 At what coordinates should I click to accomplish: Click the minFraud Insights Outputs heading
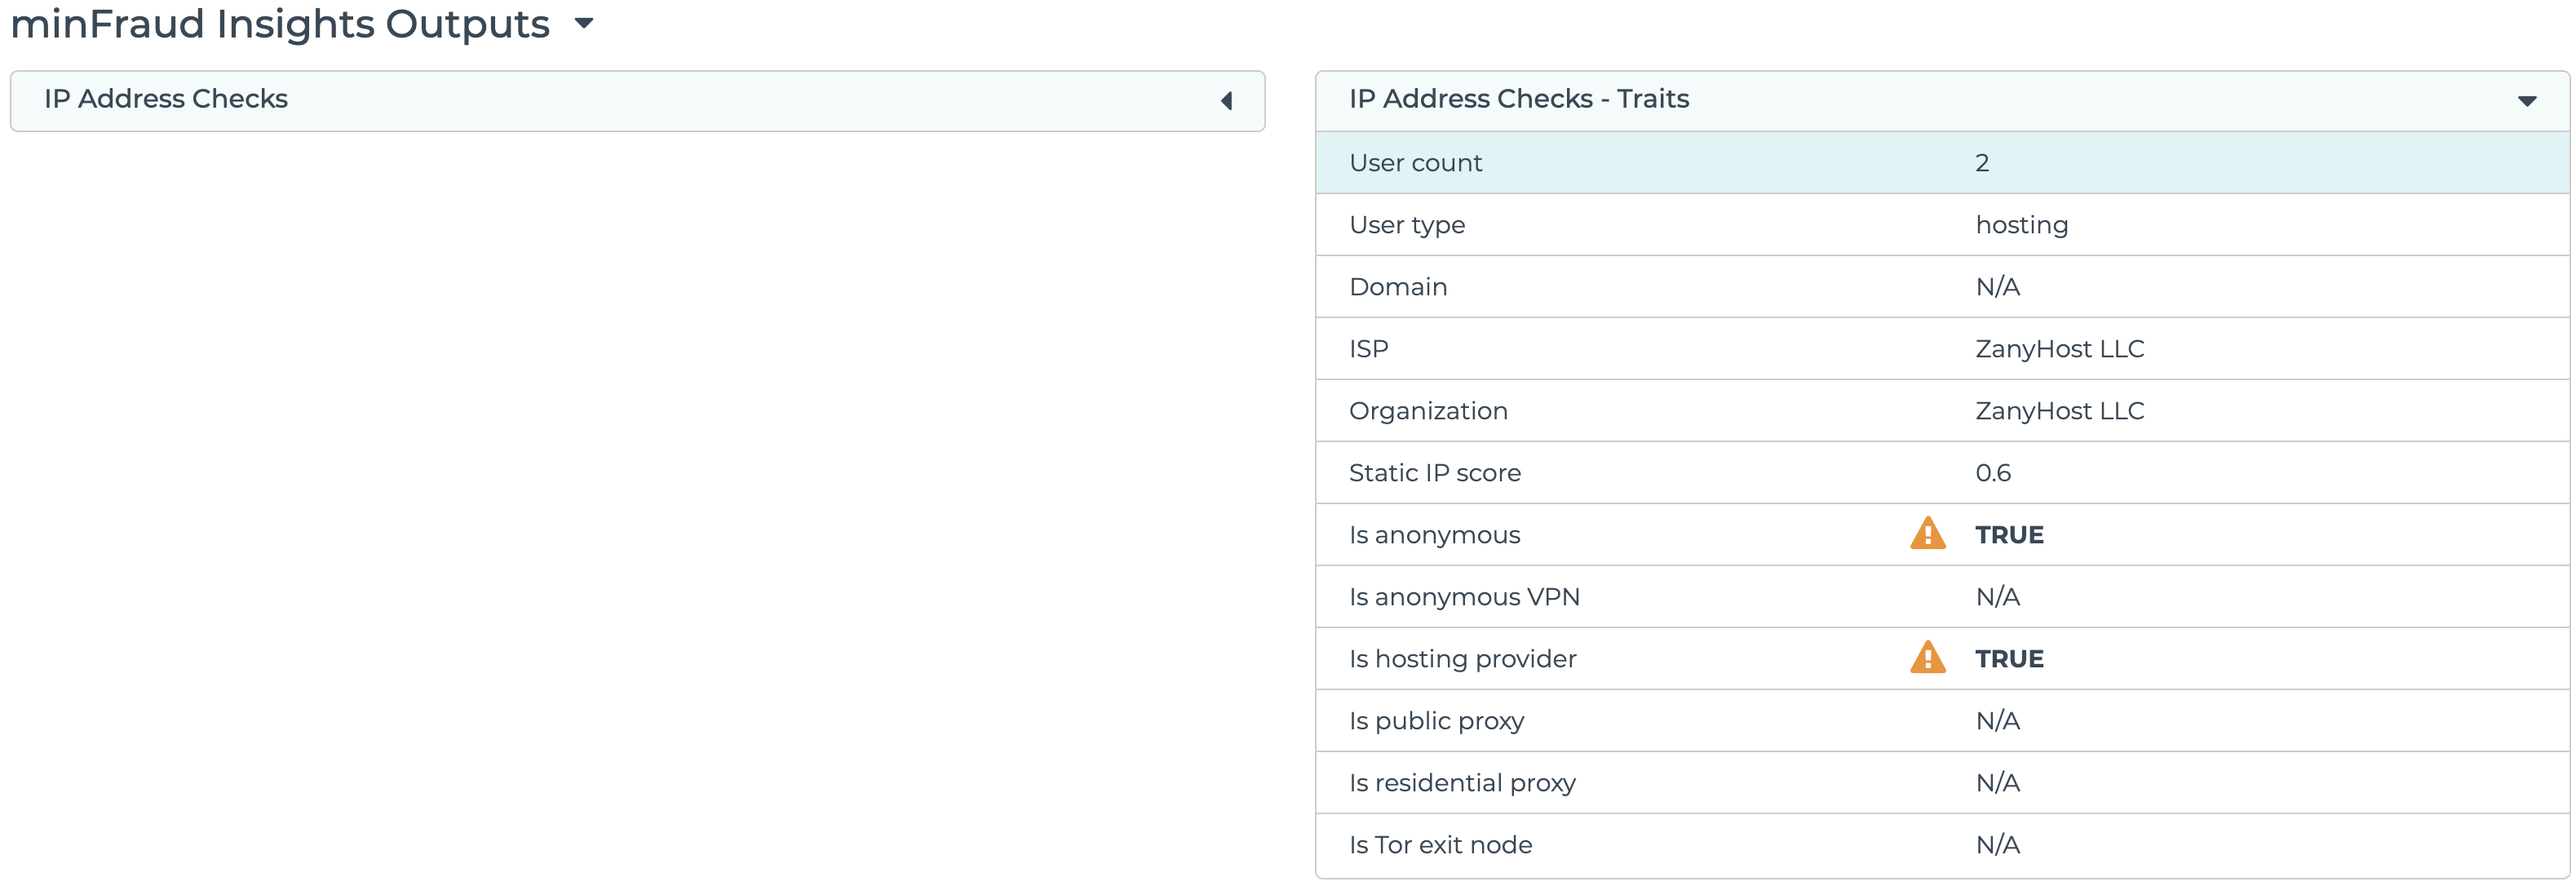[x=280, y=24]
